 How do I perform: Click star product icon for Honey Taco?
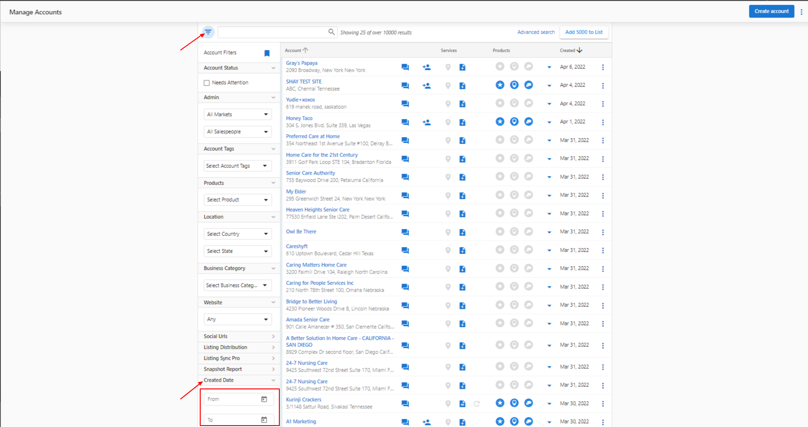(500, 121)
